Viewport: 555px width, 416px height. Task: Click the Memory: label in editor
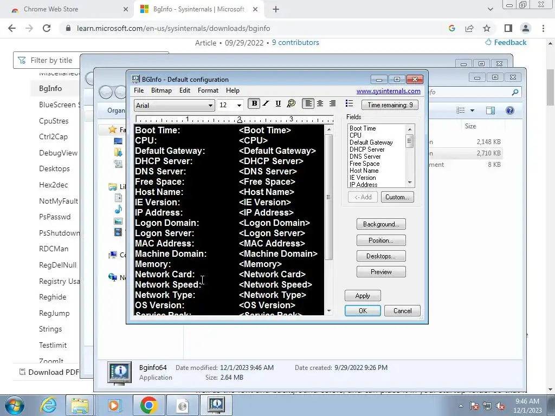(x=153, y=264)
